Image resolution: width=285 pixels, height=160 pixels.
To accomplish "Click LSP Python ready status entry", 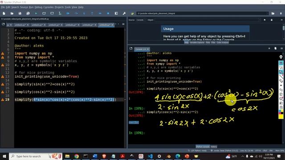I will (197, 151).
